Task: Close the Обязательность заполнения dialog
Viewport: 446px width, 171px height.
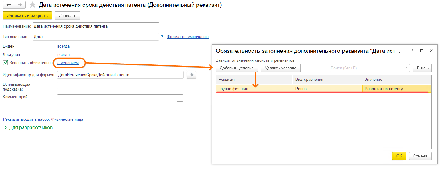Action: coord(431,51)
